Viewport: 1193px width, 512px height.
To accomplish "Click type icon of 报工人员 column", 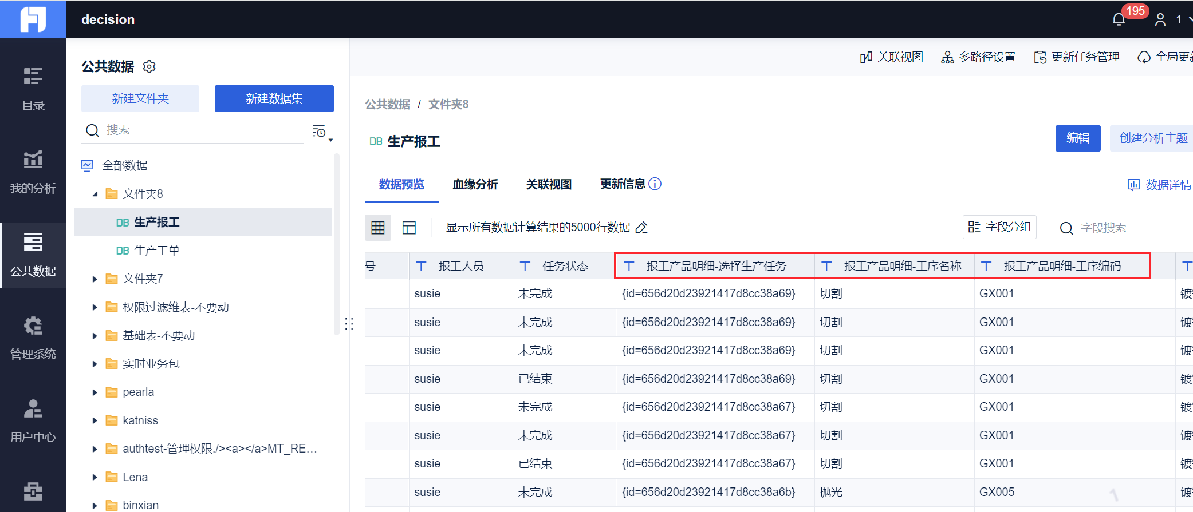I will [421, 266].
